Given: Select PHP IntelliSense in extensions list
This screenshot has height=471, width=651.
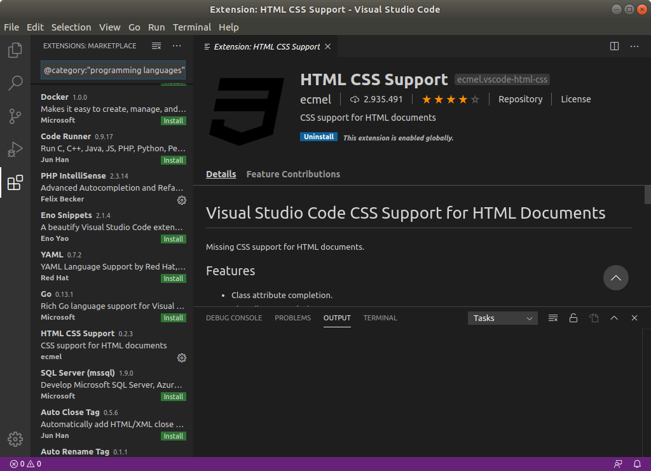Looking at the screenshot, I should (112, 188).
